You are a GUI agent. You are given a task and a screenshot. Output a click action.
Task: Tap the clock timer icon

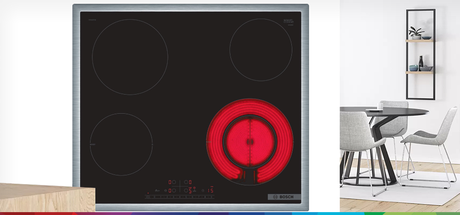[202, 190]
